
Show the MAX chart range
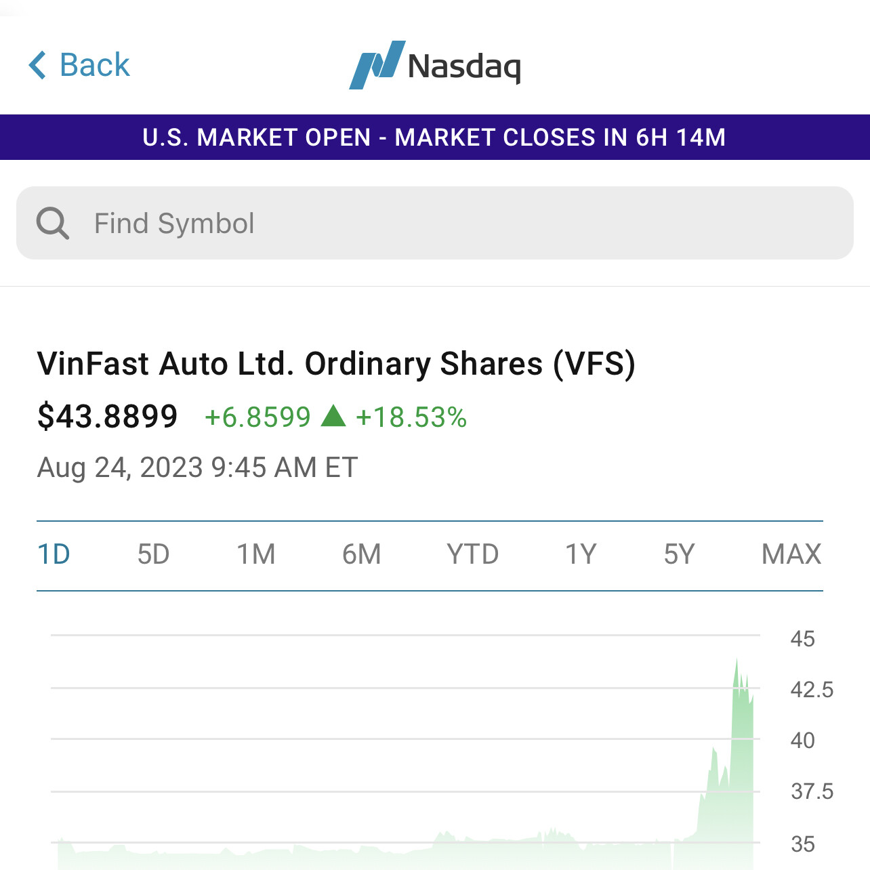click(791, 555)
